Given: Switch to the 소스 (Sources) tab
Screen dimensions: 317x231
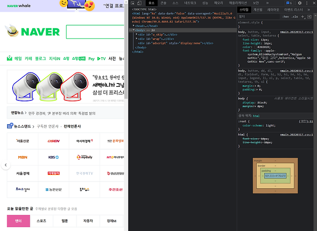Looking at the screenshot, I should coord(175,3).
